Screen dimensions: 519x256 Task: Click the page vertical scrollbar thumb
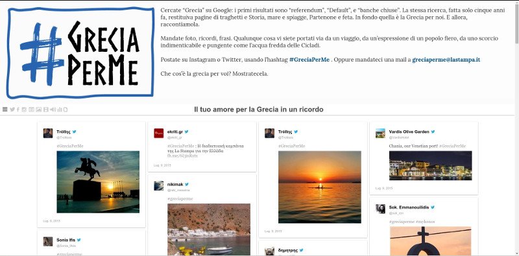[516, 23]
